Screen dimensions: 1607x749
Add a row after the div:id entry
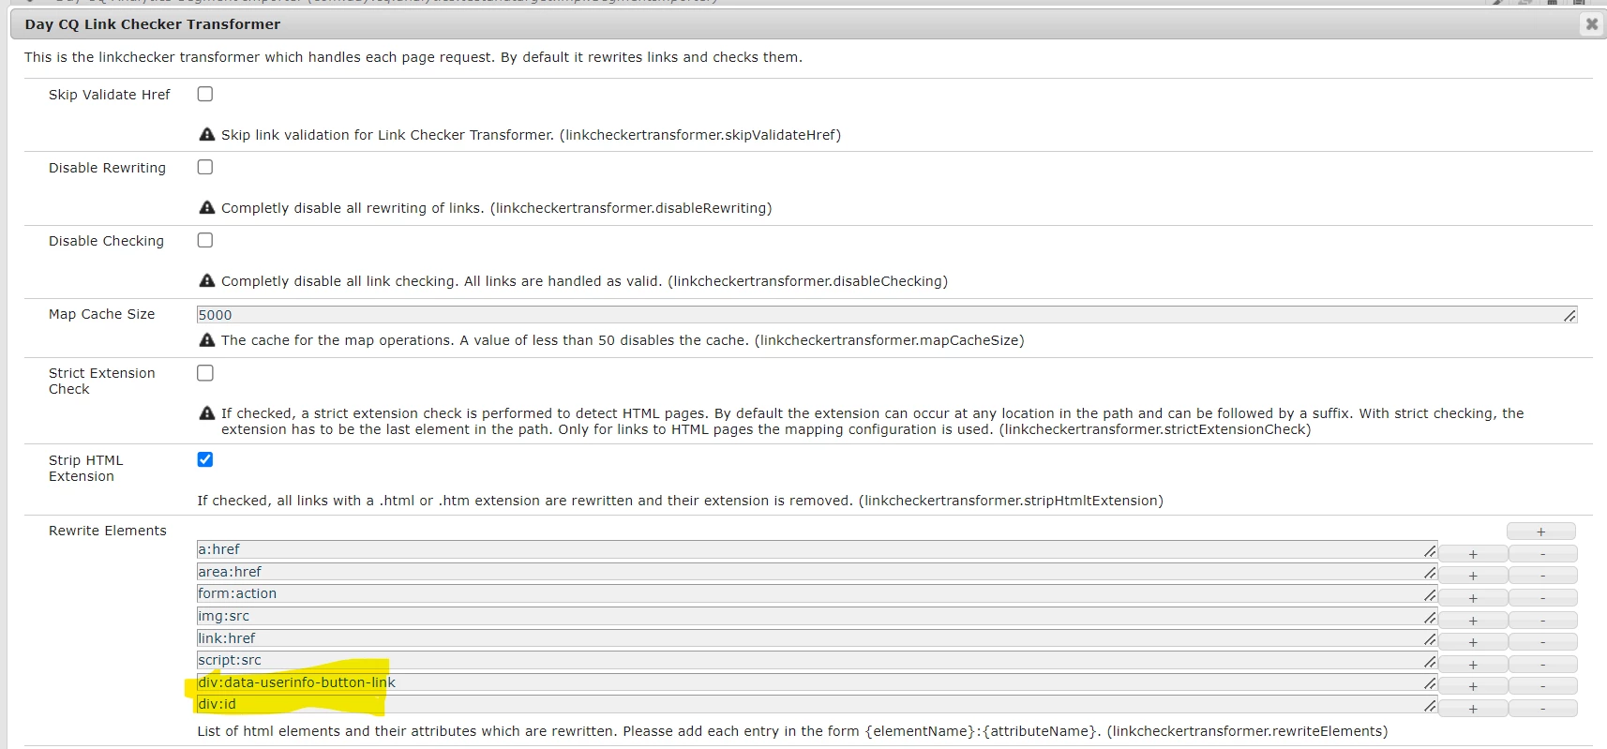(x=1473, y=709)
